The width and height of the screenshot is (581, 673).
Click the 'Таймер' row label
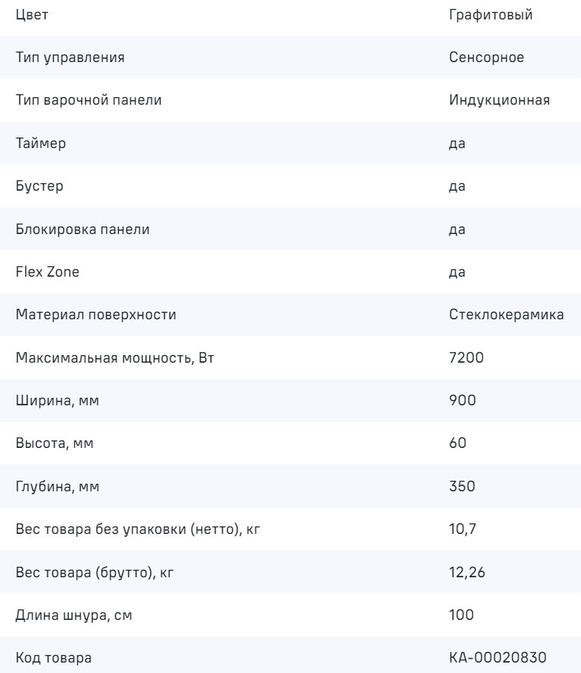(40, 144)
